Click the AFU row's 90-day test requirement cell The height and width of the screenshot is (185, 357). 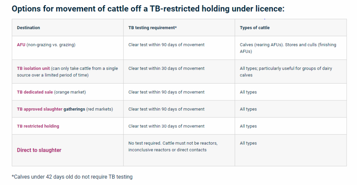tap(166, 45)
